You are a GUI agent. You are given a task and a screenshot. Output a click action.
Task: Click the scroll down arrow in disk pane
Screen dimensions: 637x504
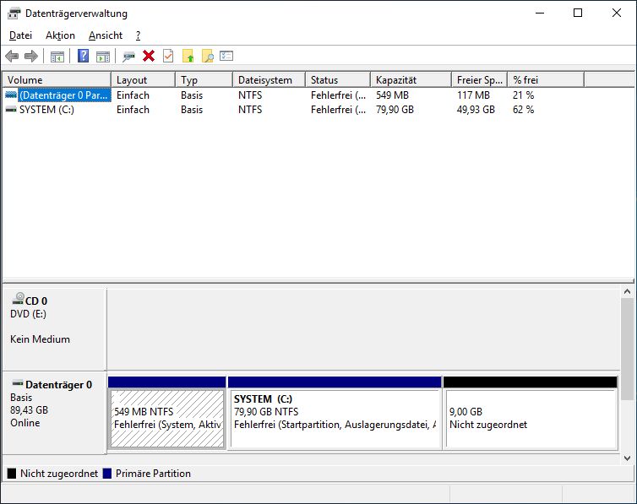[627, 458]
